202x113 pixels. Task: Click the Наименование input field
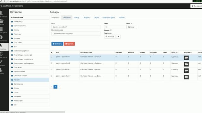[76, 34]
